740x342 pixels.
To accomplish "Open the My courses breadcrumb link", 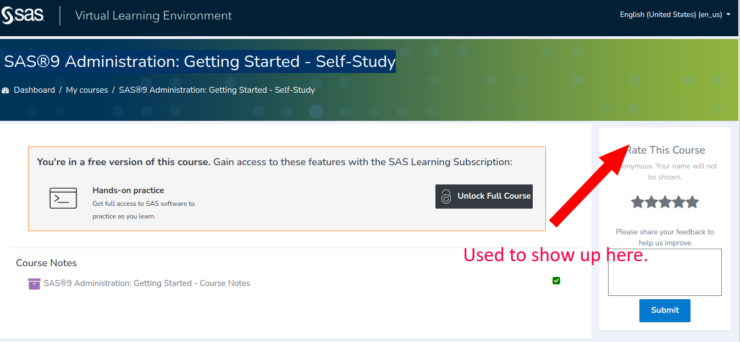I will [x=87, y=89].
